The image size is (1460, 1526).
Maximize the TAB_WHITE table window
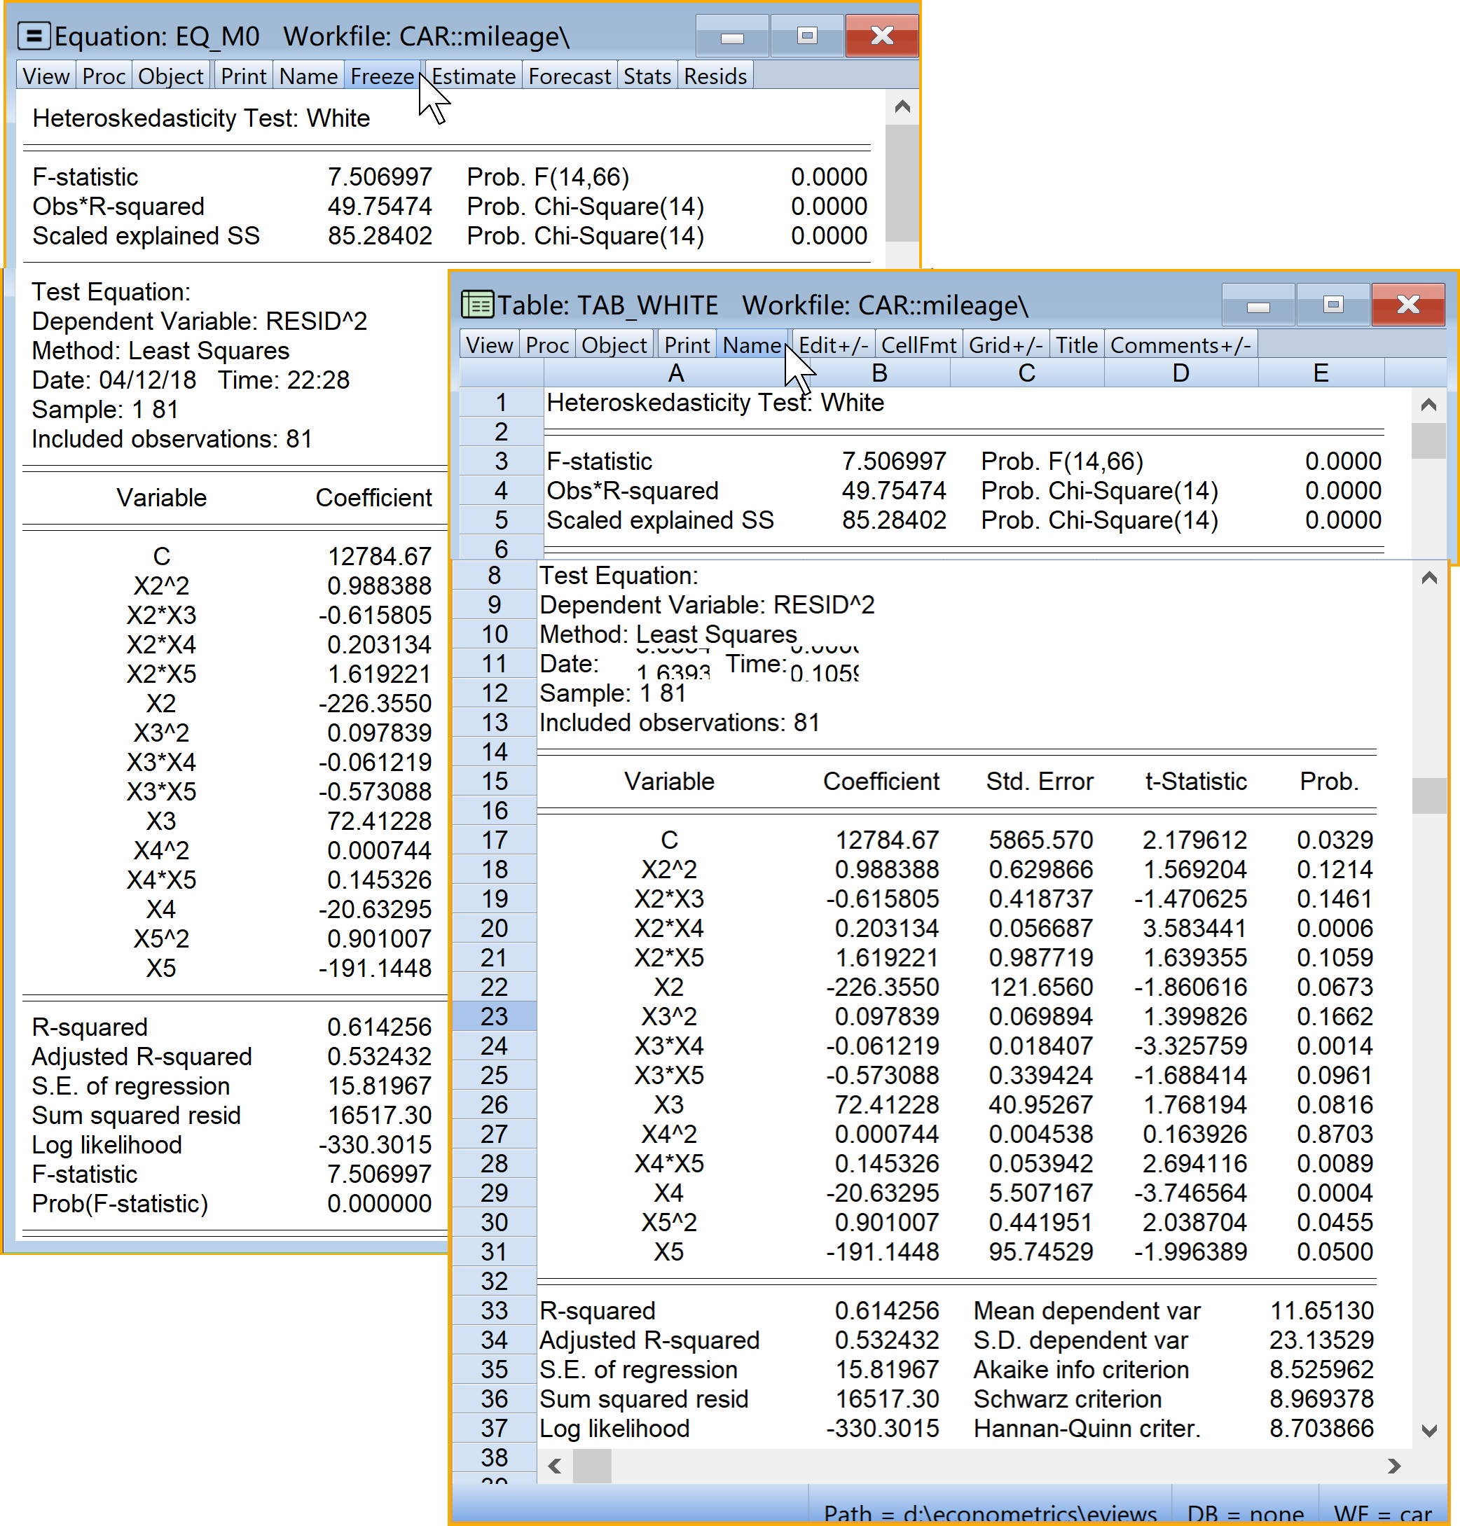[1333, 305]
